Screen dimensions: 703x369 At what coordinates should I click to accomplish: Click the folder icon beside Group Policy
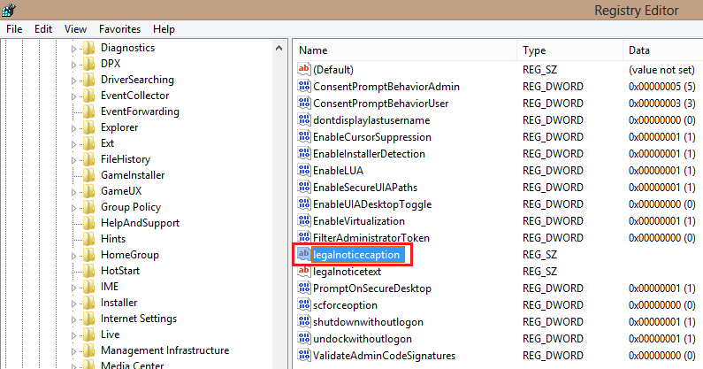(89, 207)
